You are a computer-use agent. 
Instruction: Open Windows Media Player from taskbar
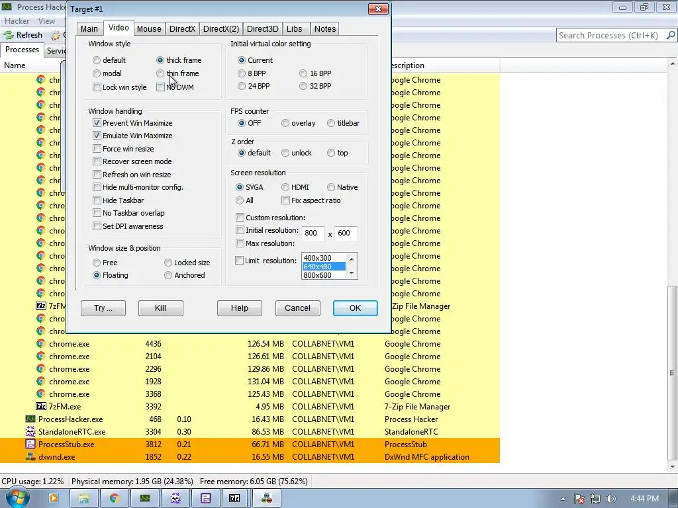click(54, 498)
